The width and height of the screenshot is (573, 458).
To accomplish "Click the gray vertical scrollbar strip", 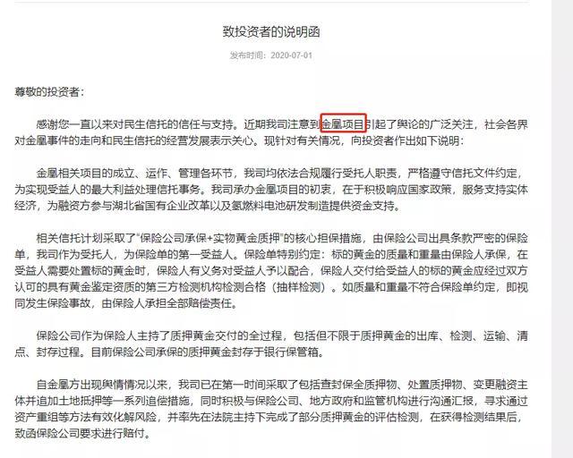I will [562, 229].
